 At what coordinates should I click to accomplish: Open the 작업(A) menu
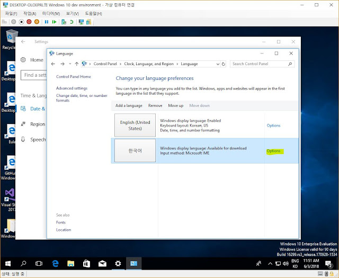pos(30,14)
